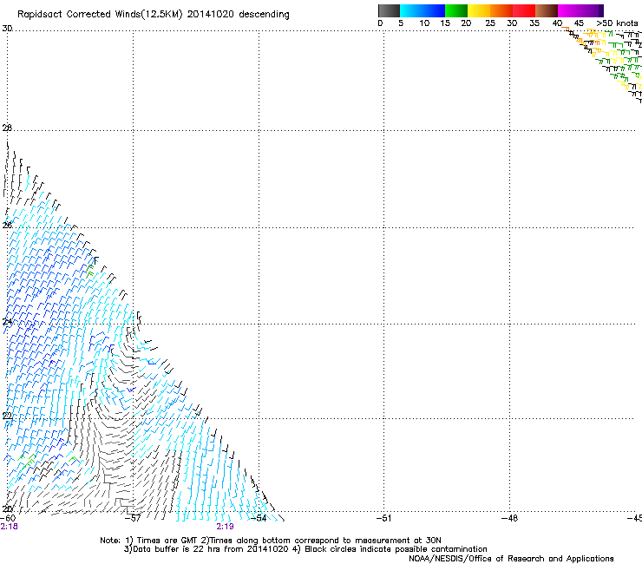642x564 pixels.
Task: Click the legend label '25' knots
Action: (x=490, y=23)
